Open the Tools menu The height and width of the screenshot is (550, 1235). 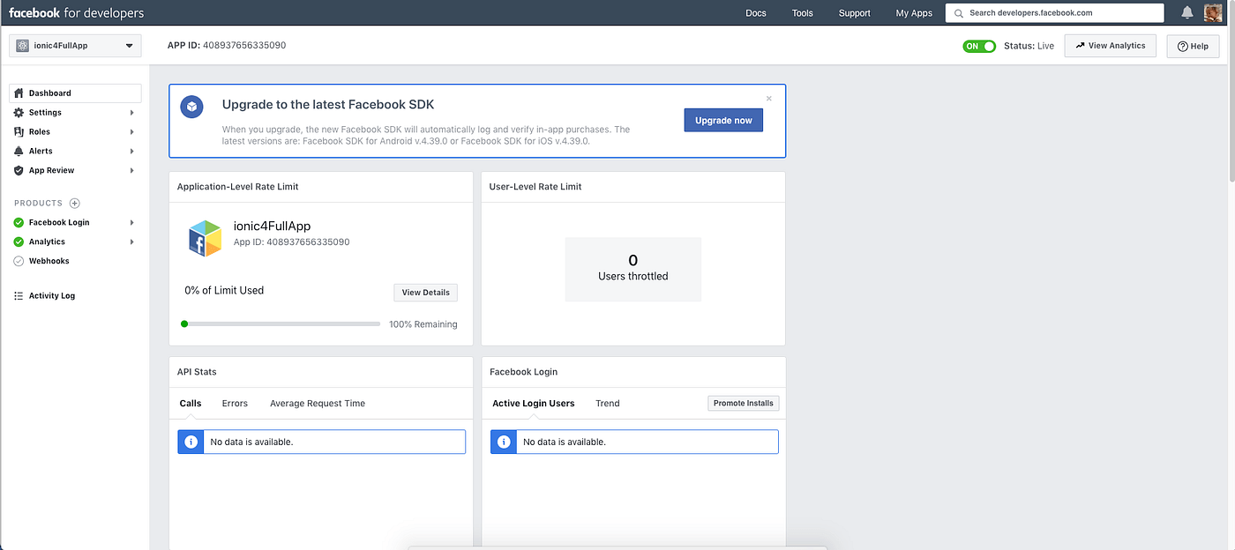point(803,13)
